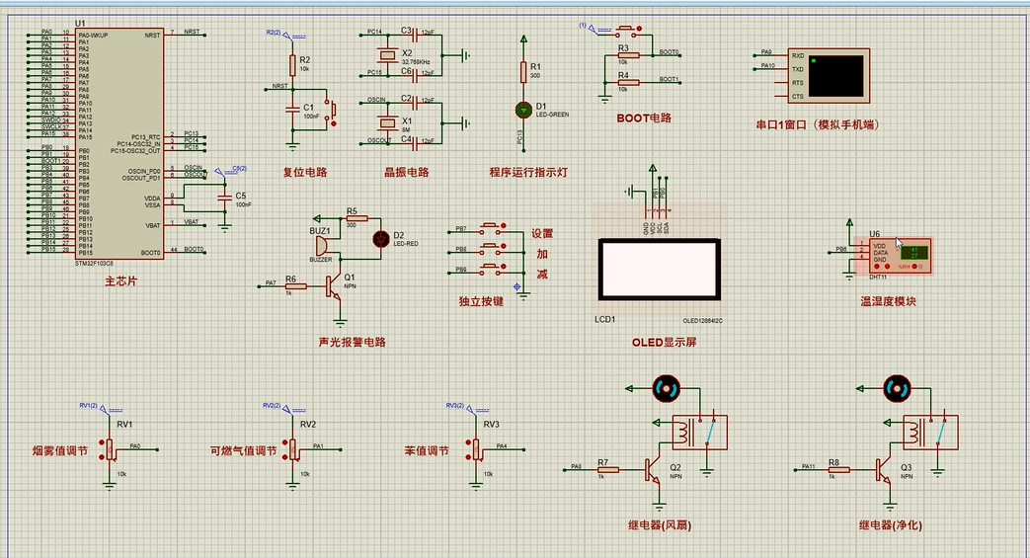Image resolution: width=1030 pixels, height=558 pixels.
Task: Push the 加 button on PB8
Action: (489, 248)
